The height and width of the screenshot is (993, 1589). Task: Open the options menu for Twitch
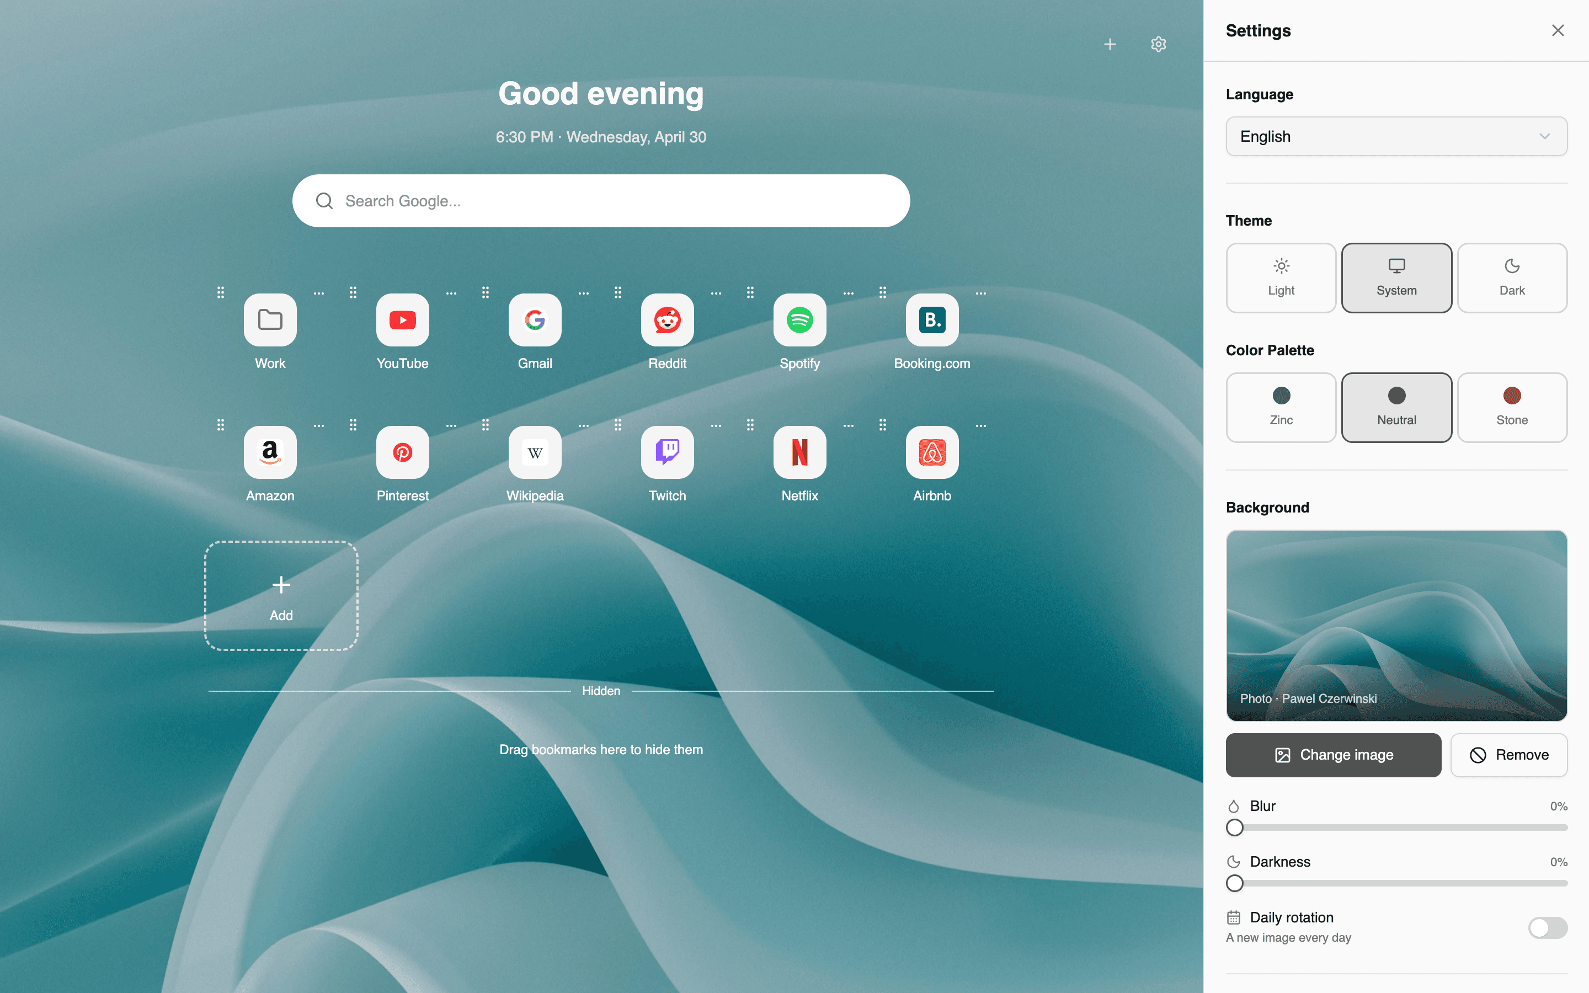[x=716, y=426]
